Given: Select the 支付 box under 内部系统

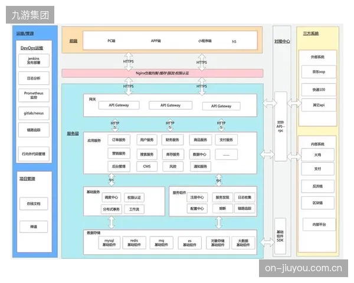Looking at the screenshot, I should (x=317, y=169).
